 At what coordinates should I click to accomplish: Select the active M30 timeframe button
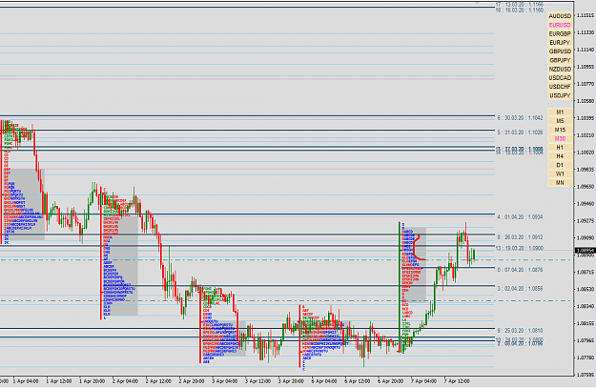560,138
